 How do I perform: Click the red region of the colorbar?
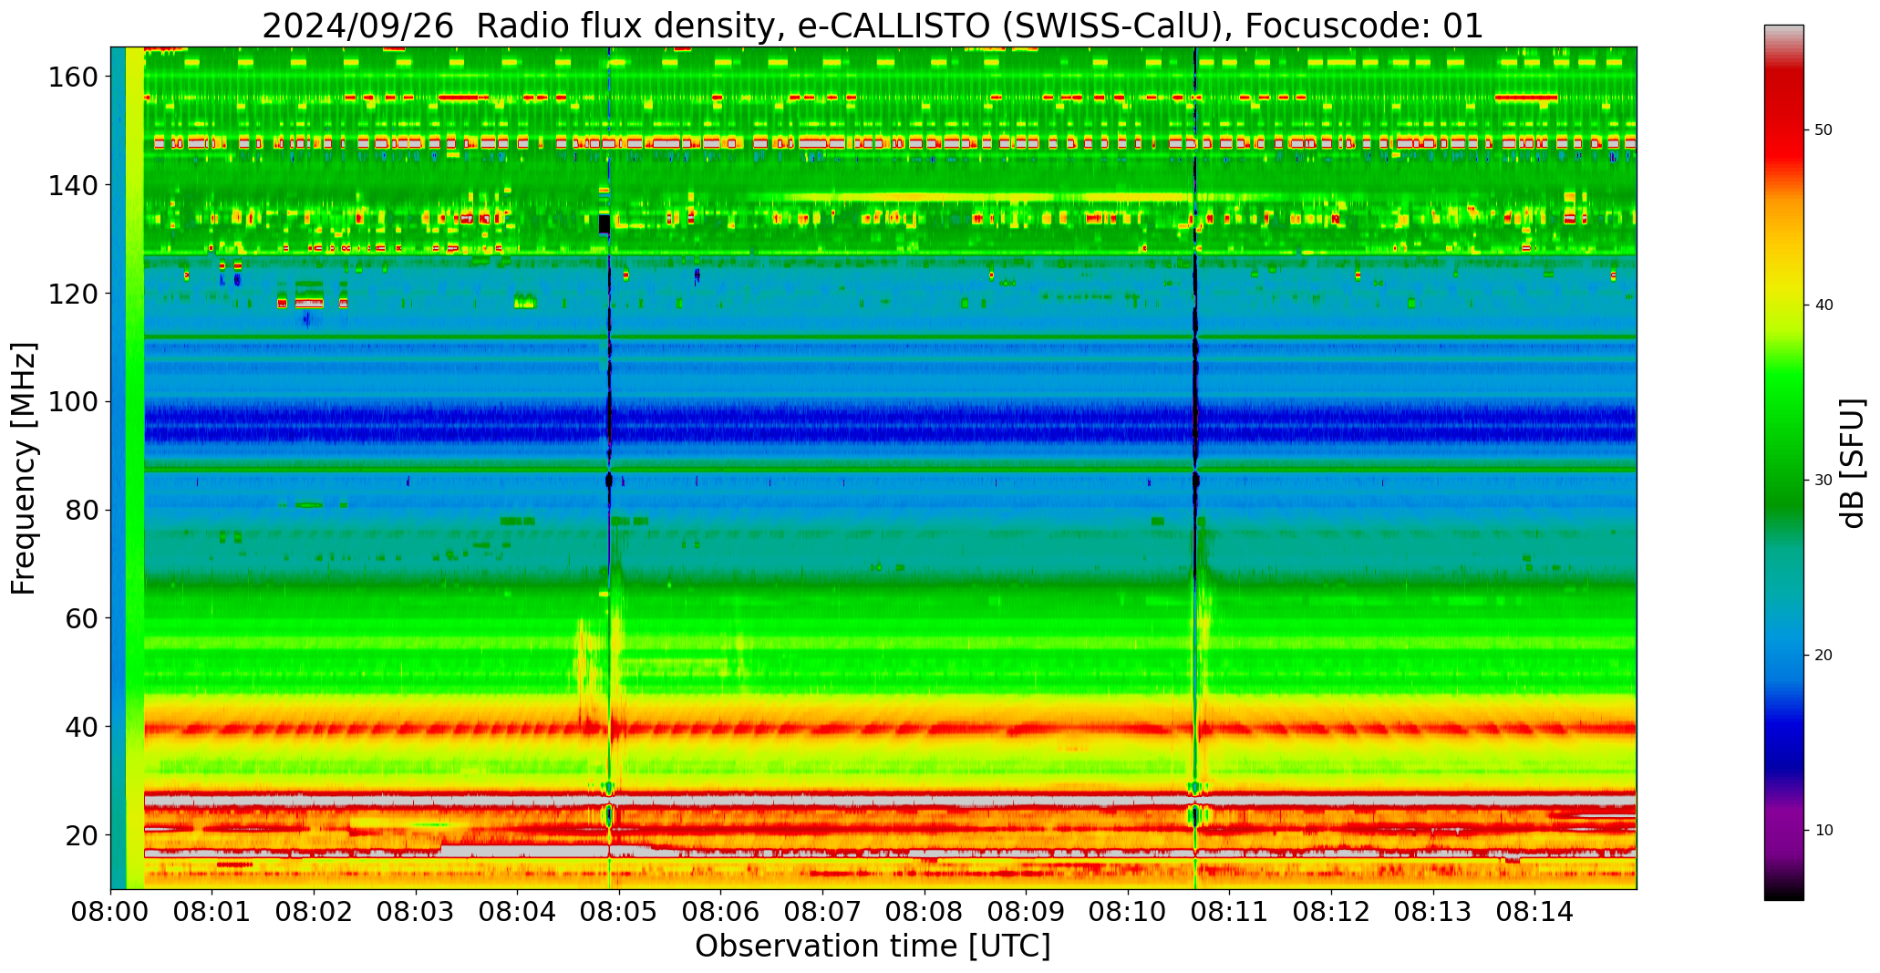[x=1783, y=119]
